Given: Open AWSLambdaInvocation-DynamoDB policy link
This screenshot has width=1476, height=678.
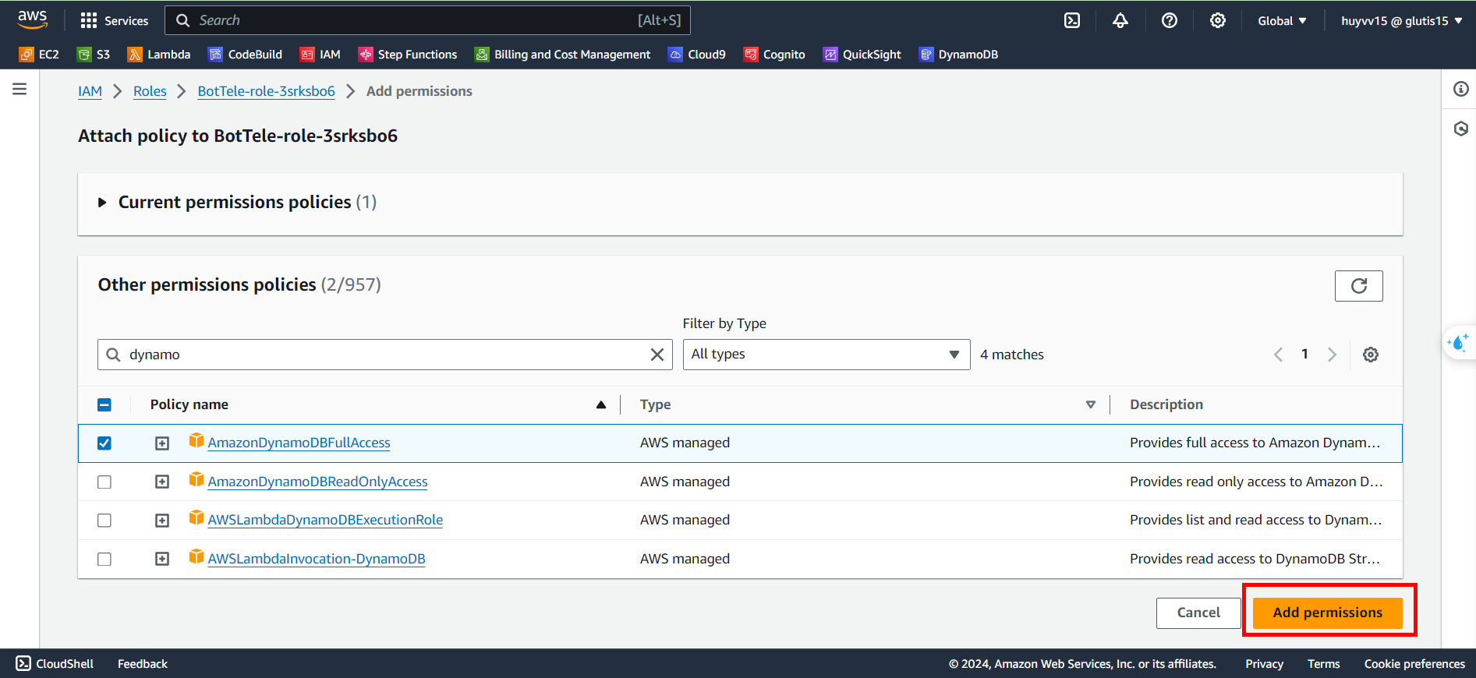Looking at the screenshot, I should (x=316, y=559).
